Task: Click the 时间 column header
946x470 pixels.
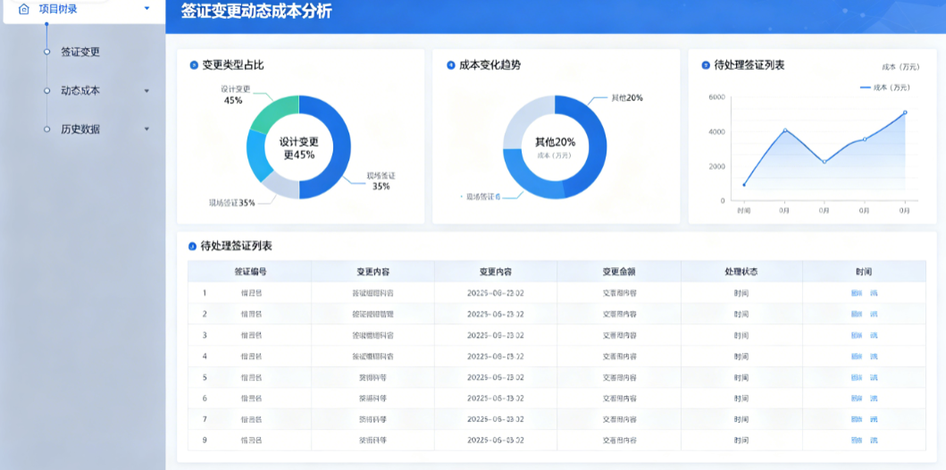Action: 863,272
